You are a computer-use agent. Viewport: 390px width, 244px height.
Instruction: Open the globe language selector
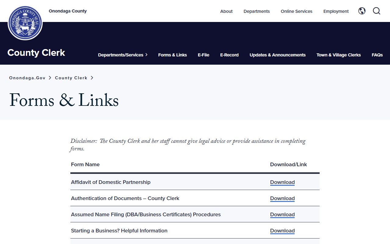coord(362,11)
